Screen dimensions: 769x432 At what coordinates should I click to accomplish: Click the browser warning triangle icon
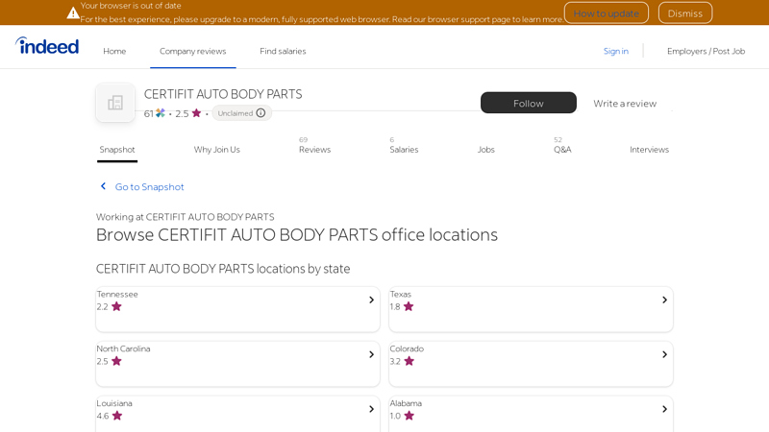pyautogui.click(x=73, y=13)
